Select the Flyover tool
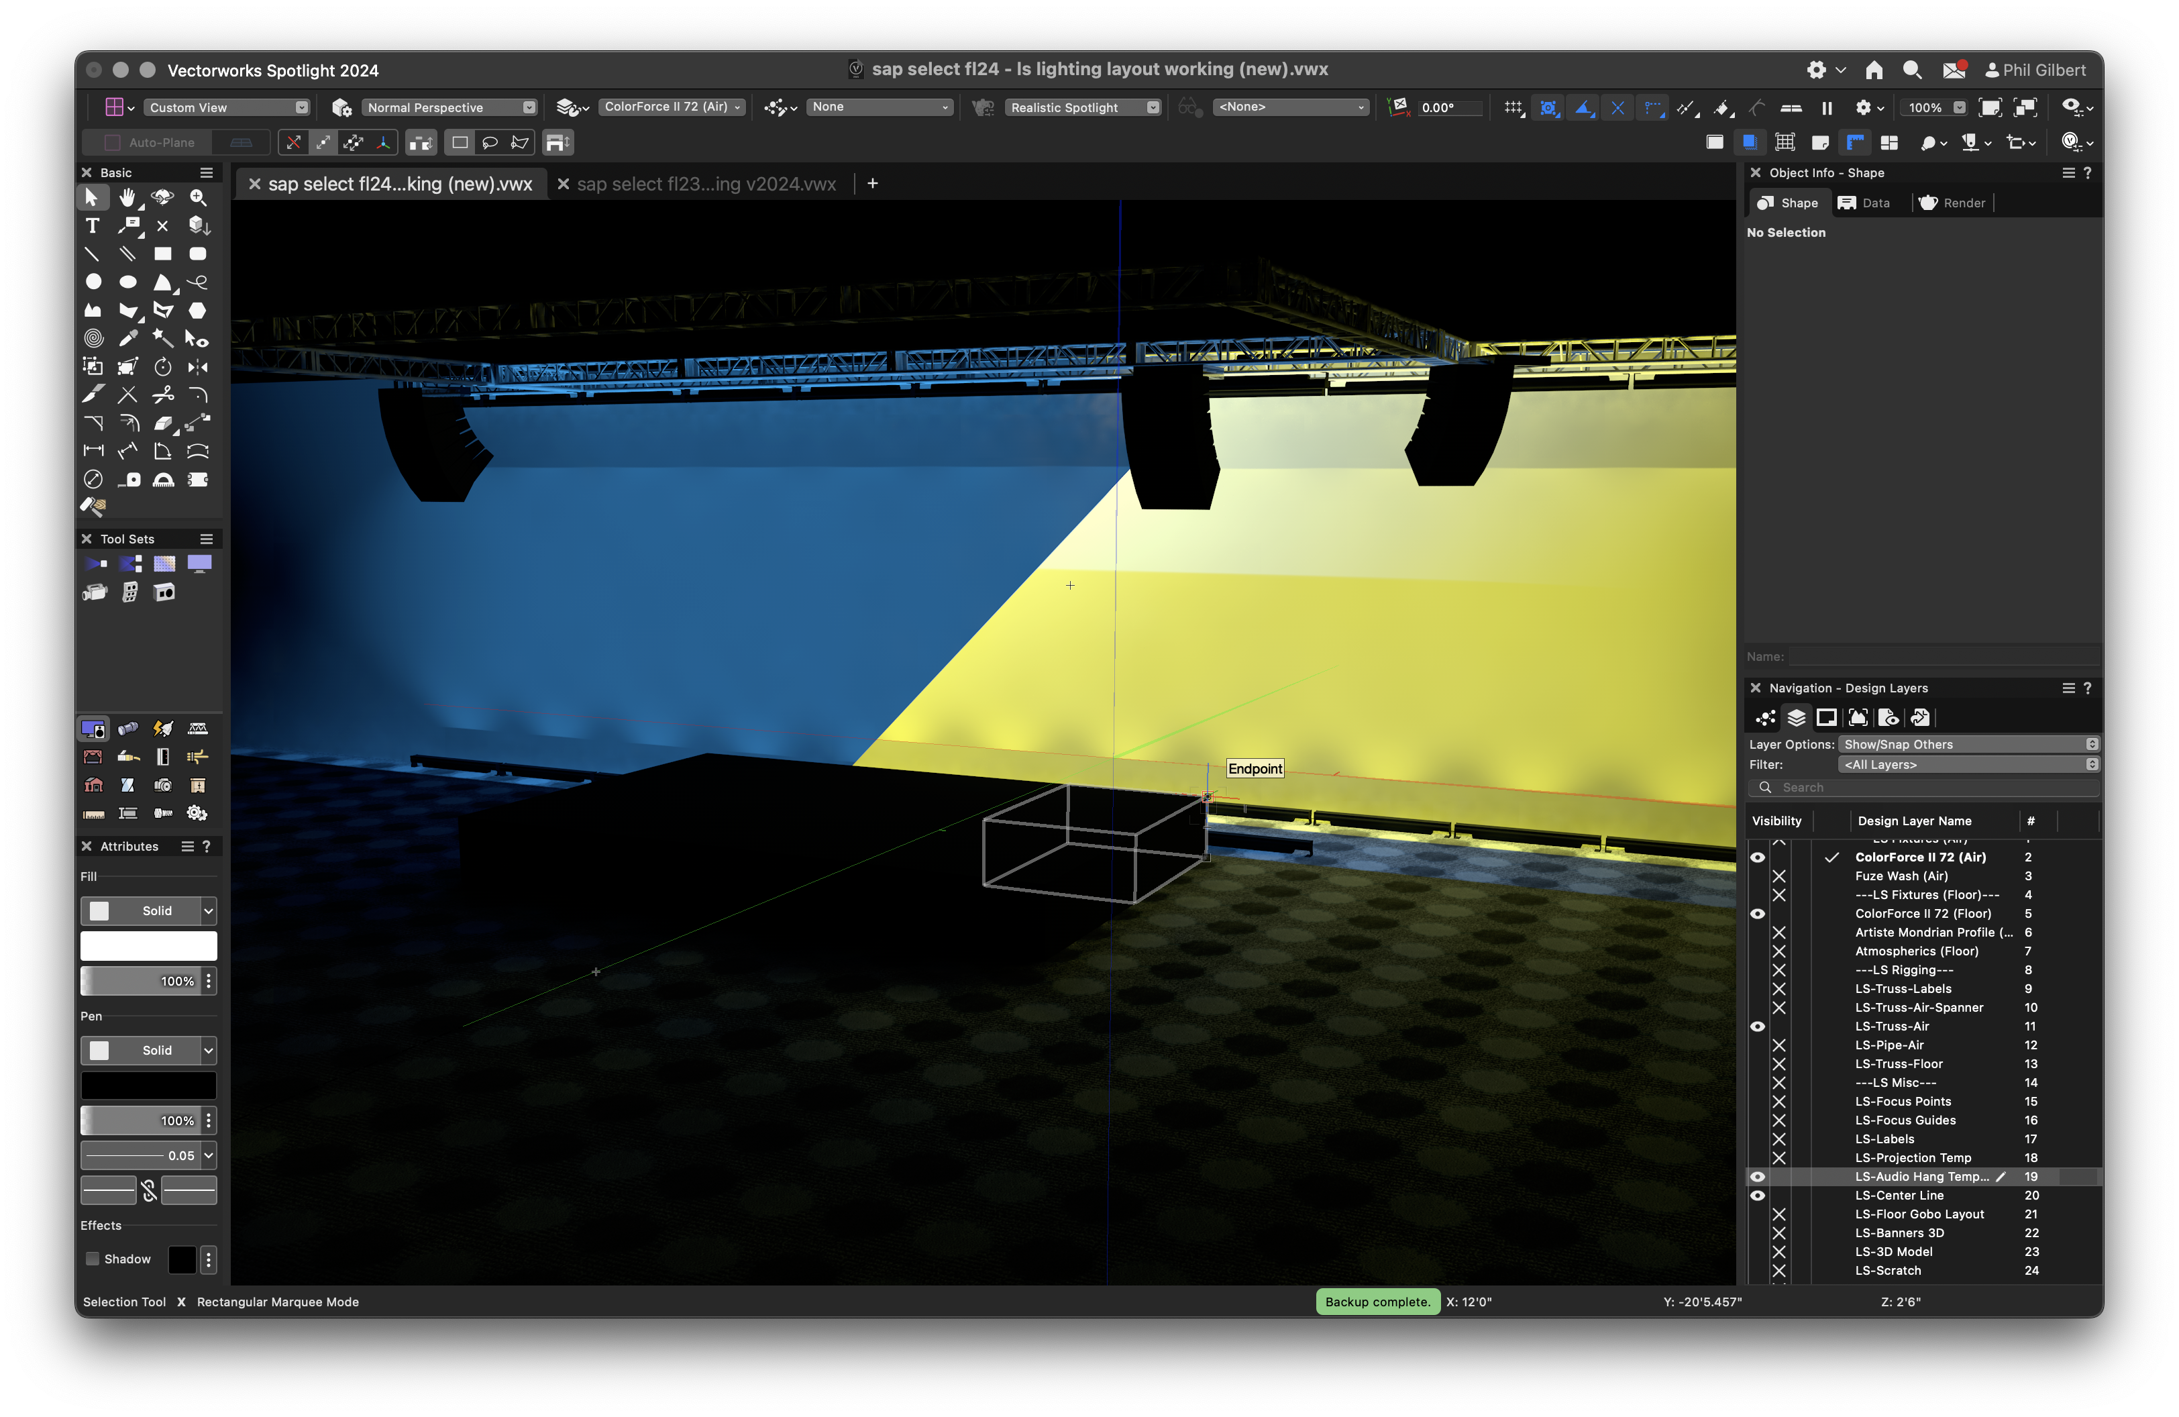The width and height of the screenshot is (2179, 1417). click(162, 198)
